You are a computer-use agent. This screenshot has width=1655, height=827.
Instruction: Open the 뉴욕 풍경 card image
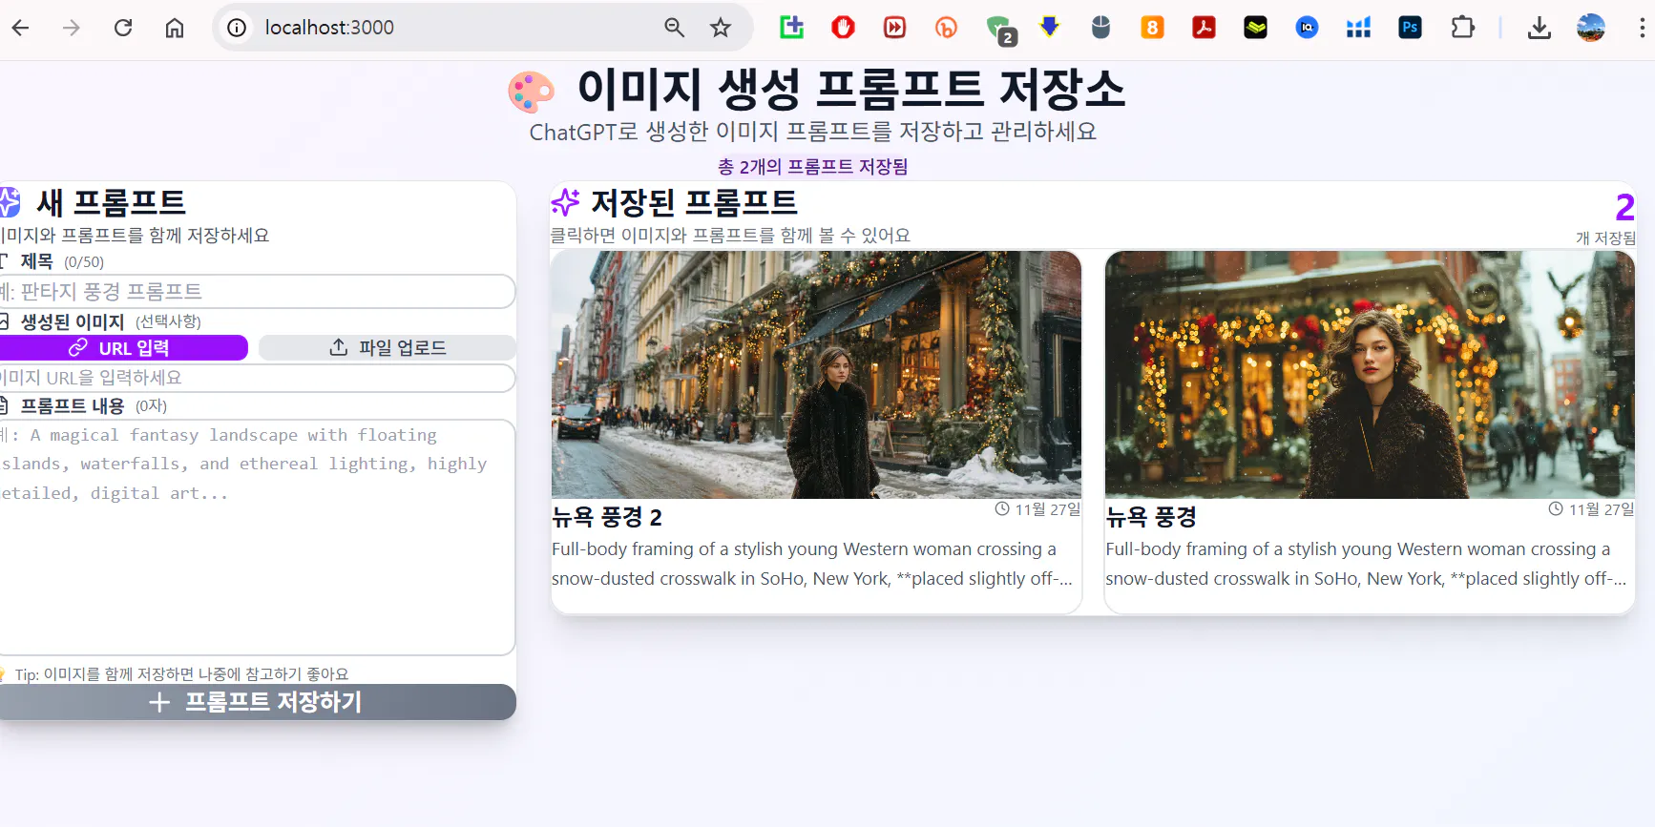[1370, 375]
